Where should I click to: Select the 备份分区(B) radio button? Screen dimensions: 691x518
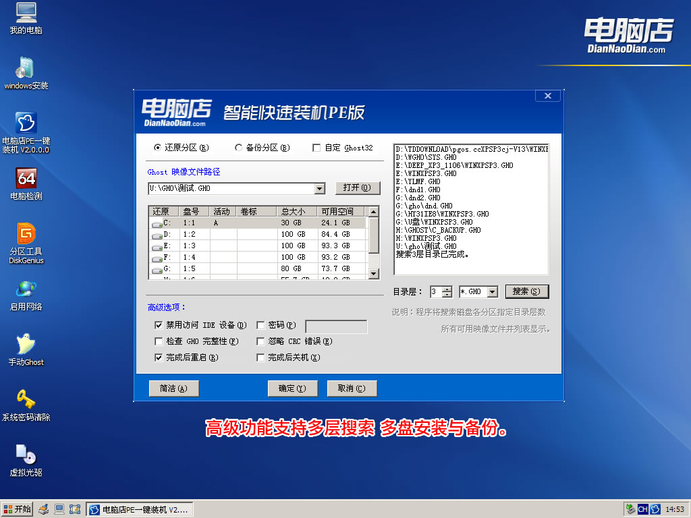click(x=238, y=148)
